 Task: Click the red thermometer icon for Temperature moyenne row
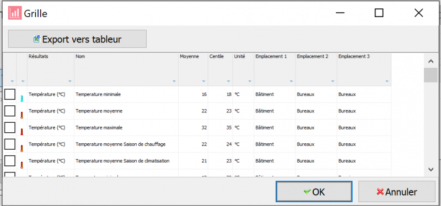tap(21, 115)
